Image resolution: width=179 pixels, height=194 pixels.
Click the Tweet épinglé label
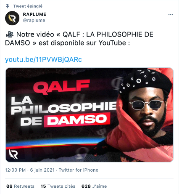pos(28,6)
